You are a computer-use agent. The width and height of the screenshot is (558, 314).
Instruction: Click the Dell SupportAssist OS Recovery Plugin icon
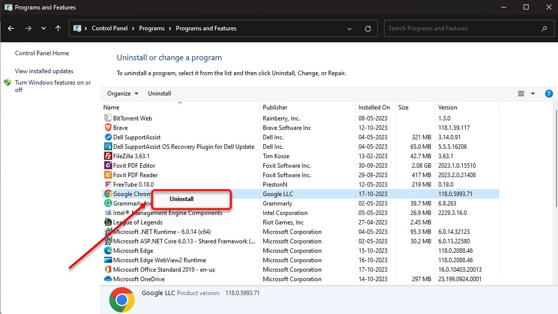(108, 146)
